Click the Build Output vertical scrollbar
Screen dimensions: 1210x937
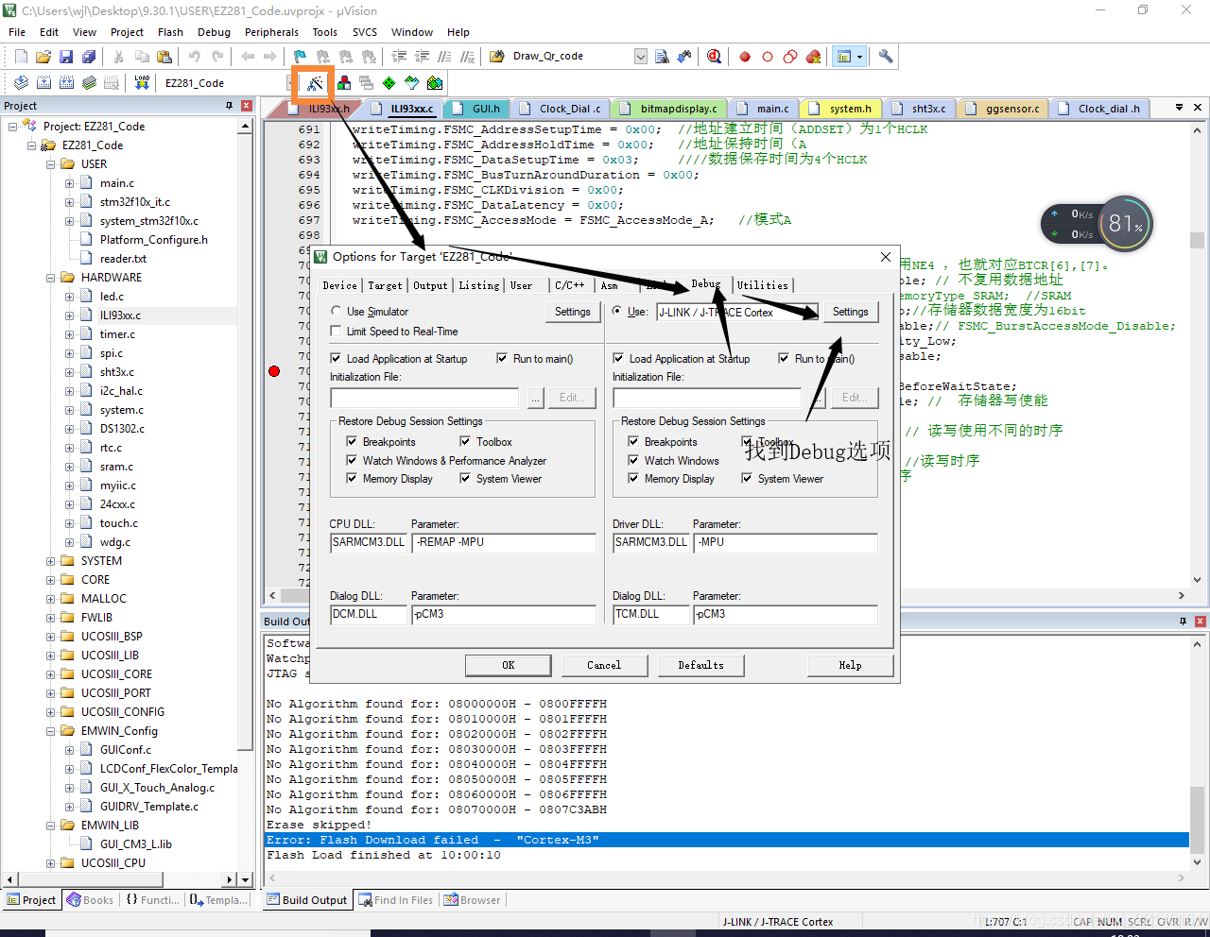click(1197, 753)
